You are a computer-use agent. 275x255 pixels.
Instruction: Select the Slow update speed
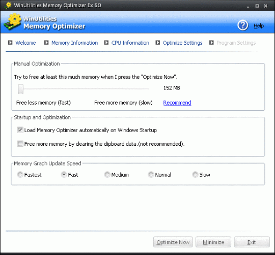tap(195, 175)
